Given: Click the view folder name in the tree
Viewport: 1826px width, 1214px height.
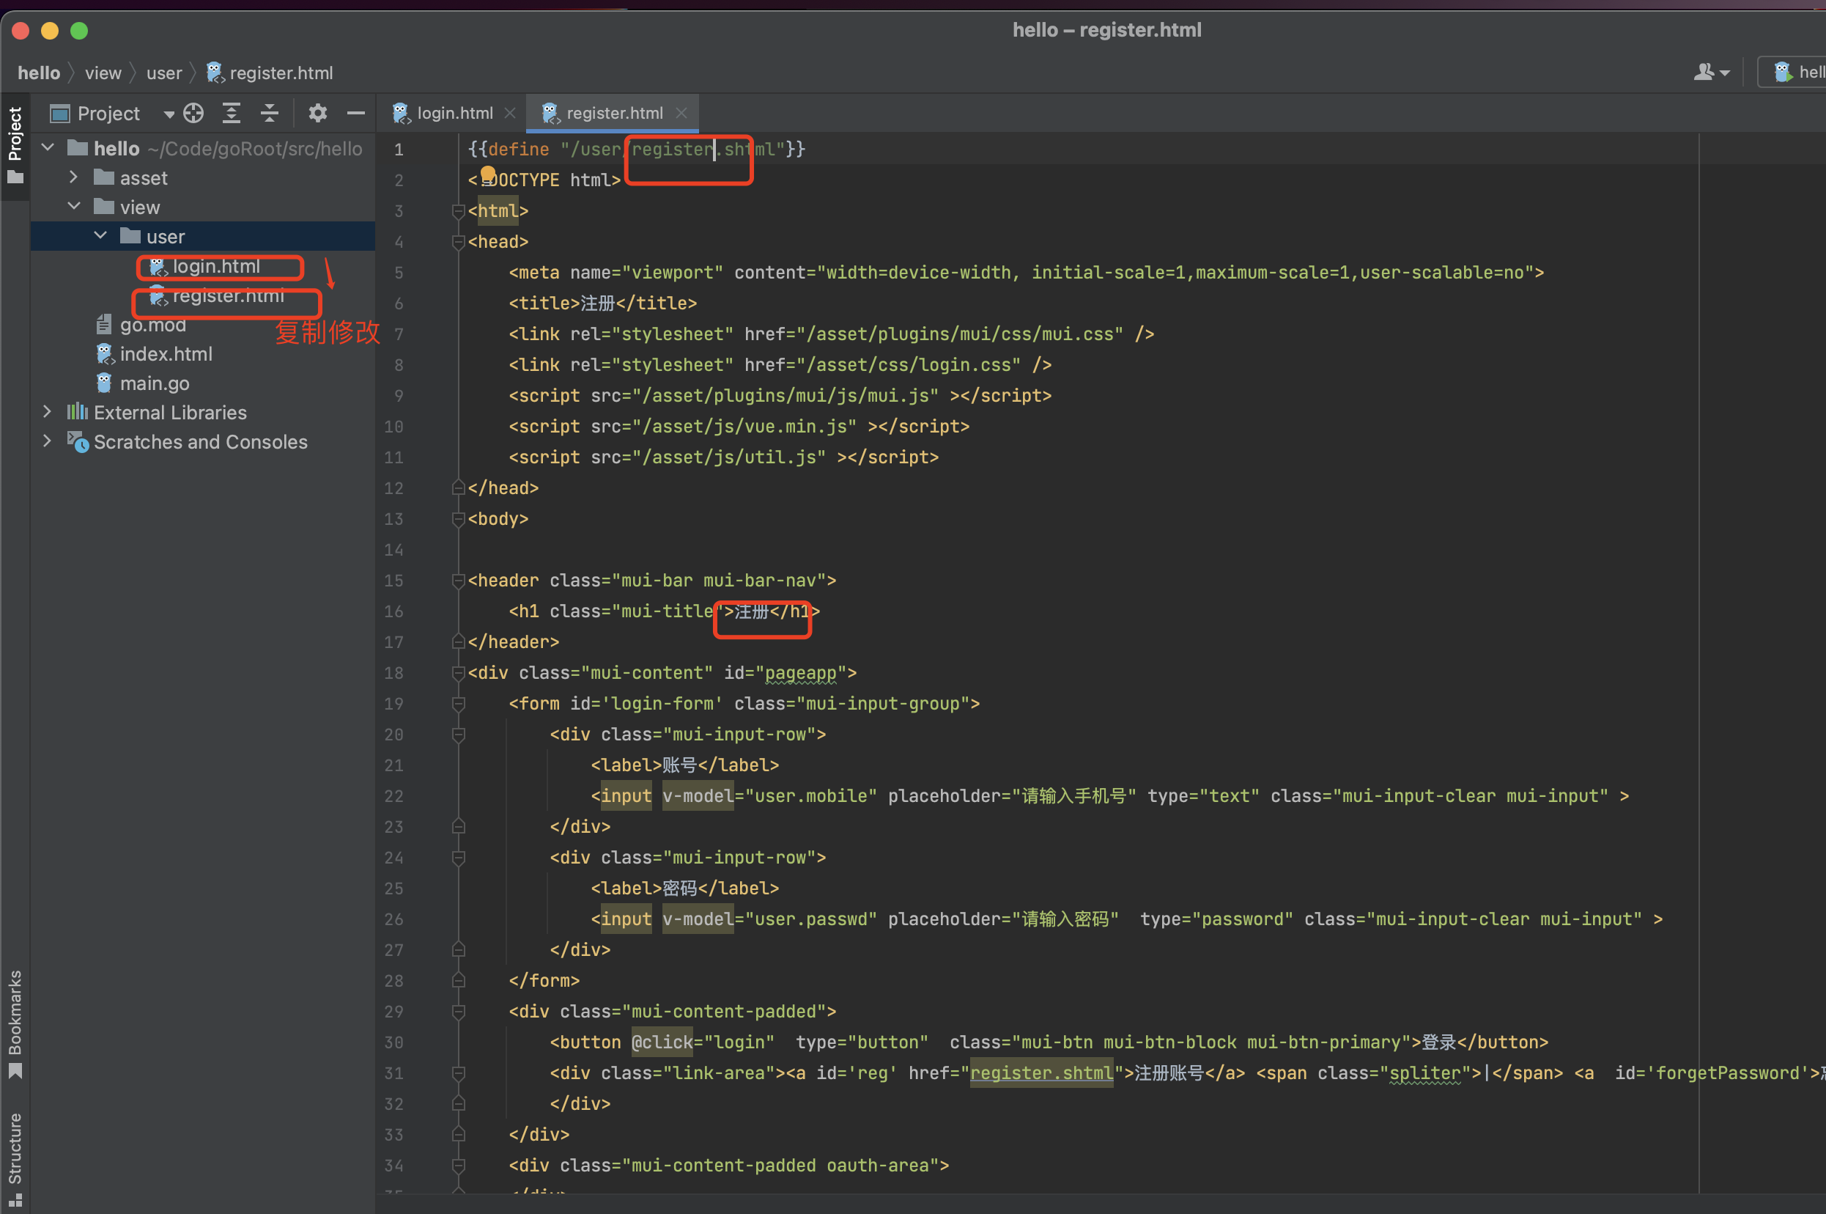Looking at the screenshot, I should coord(140,207).
